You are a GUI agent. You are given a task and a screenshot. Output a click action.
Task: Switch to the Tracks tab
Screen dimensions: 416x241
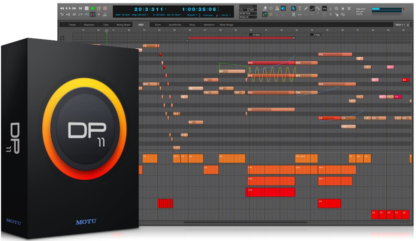pos(72,25)
